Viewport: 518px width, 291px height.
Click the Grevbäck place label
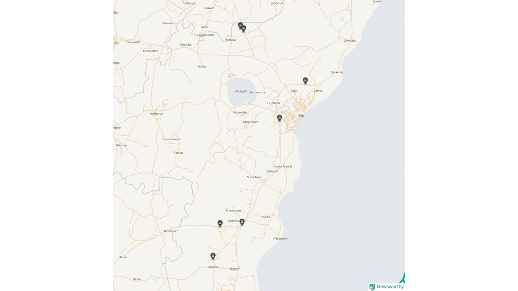(x=350, y=40)
